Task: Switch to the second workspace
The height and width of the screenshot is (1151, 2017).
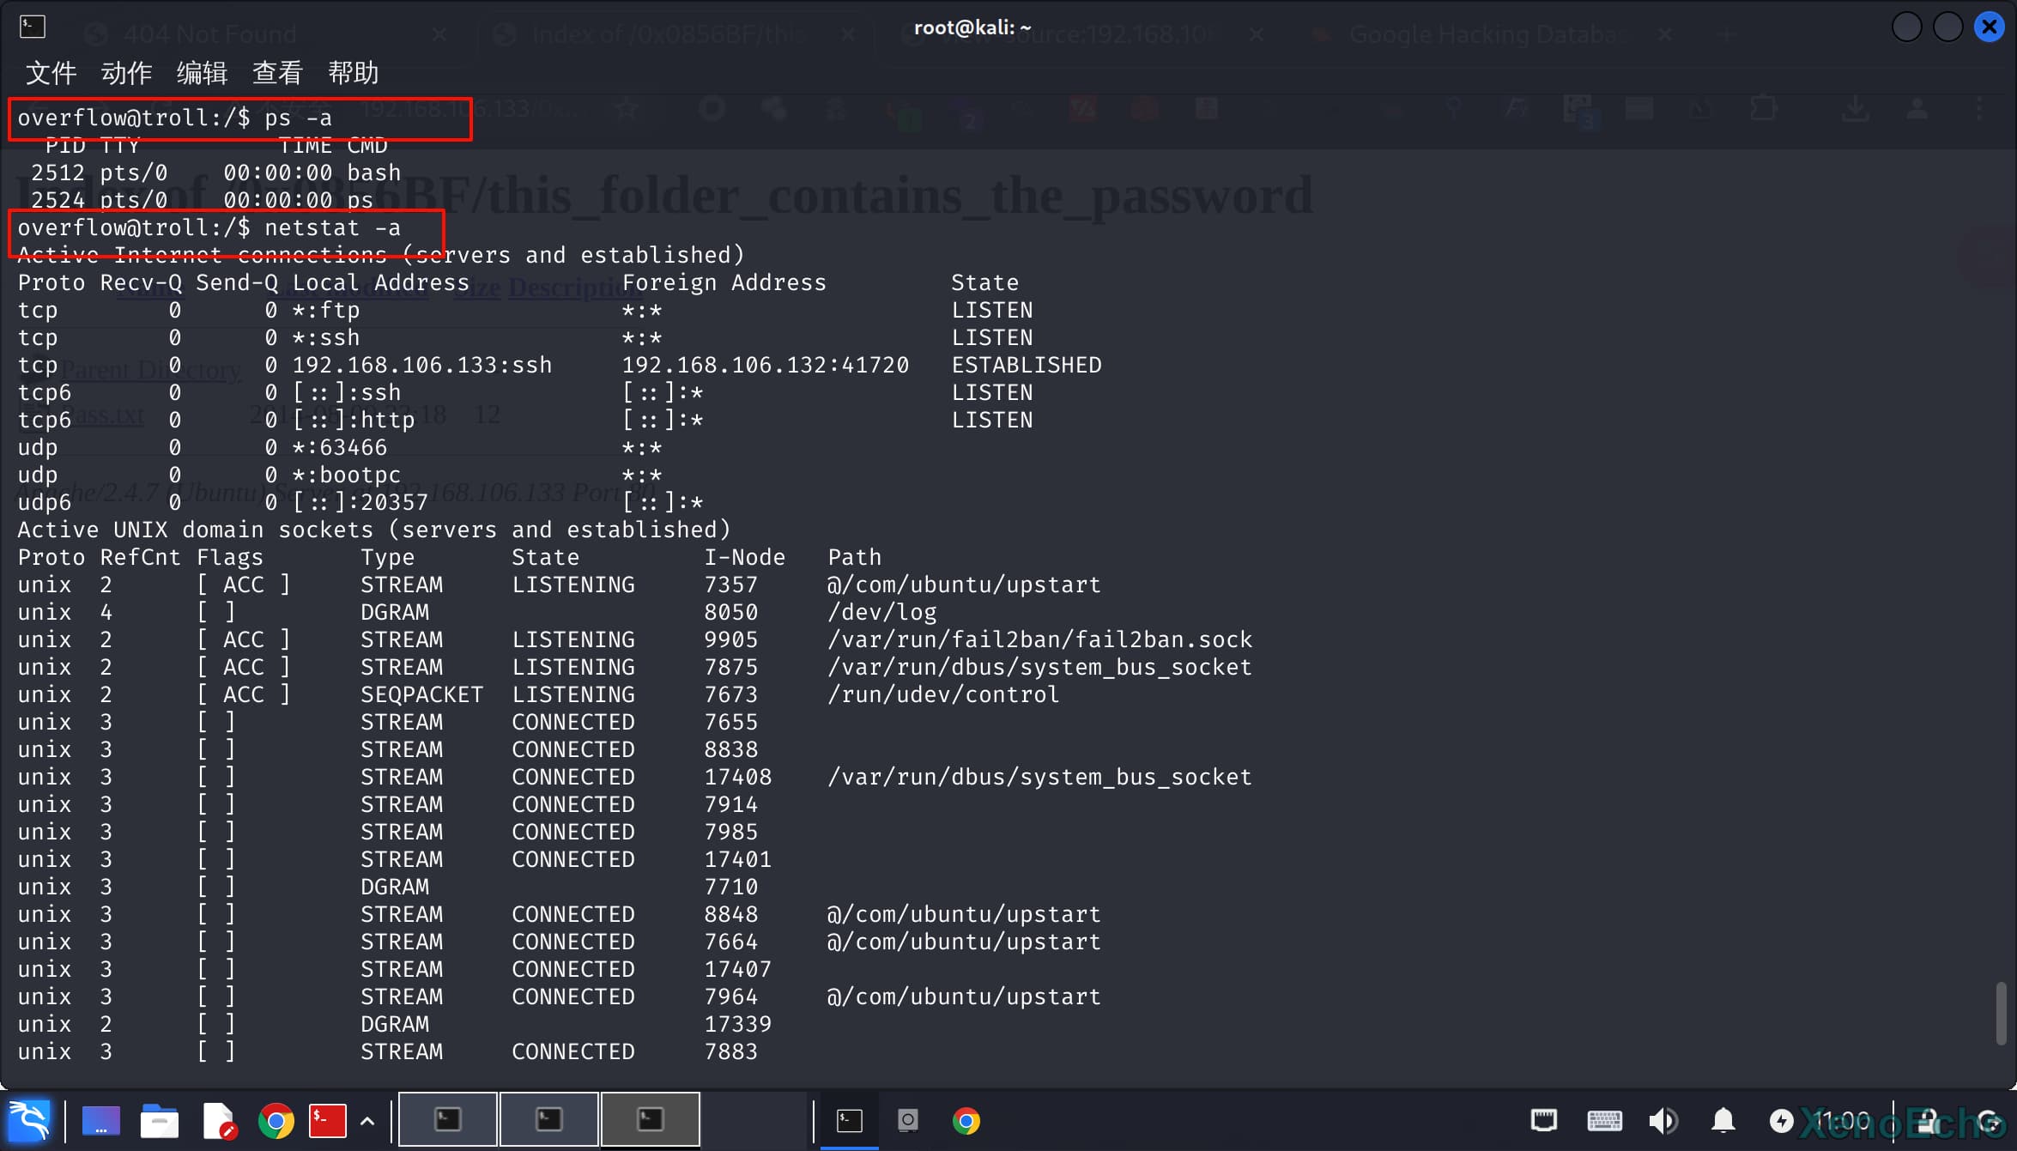Action: point(548,1119)
